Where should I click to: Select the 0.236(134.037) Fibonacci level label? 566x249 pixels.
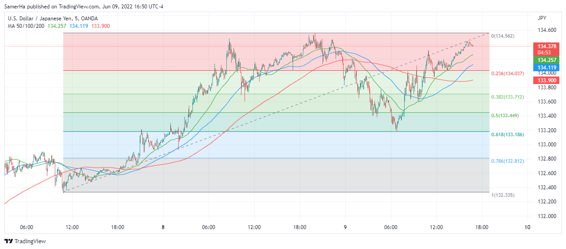[x=508, y=73]
